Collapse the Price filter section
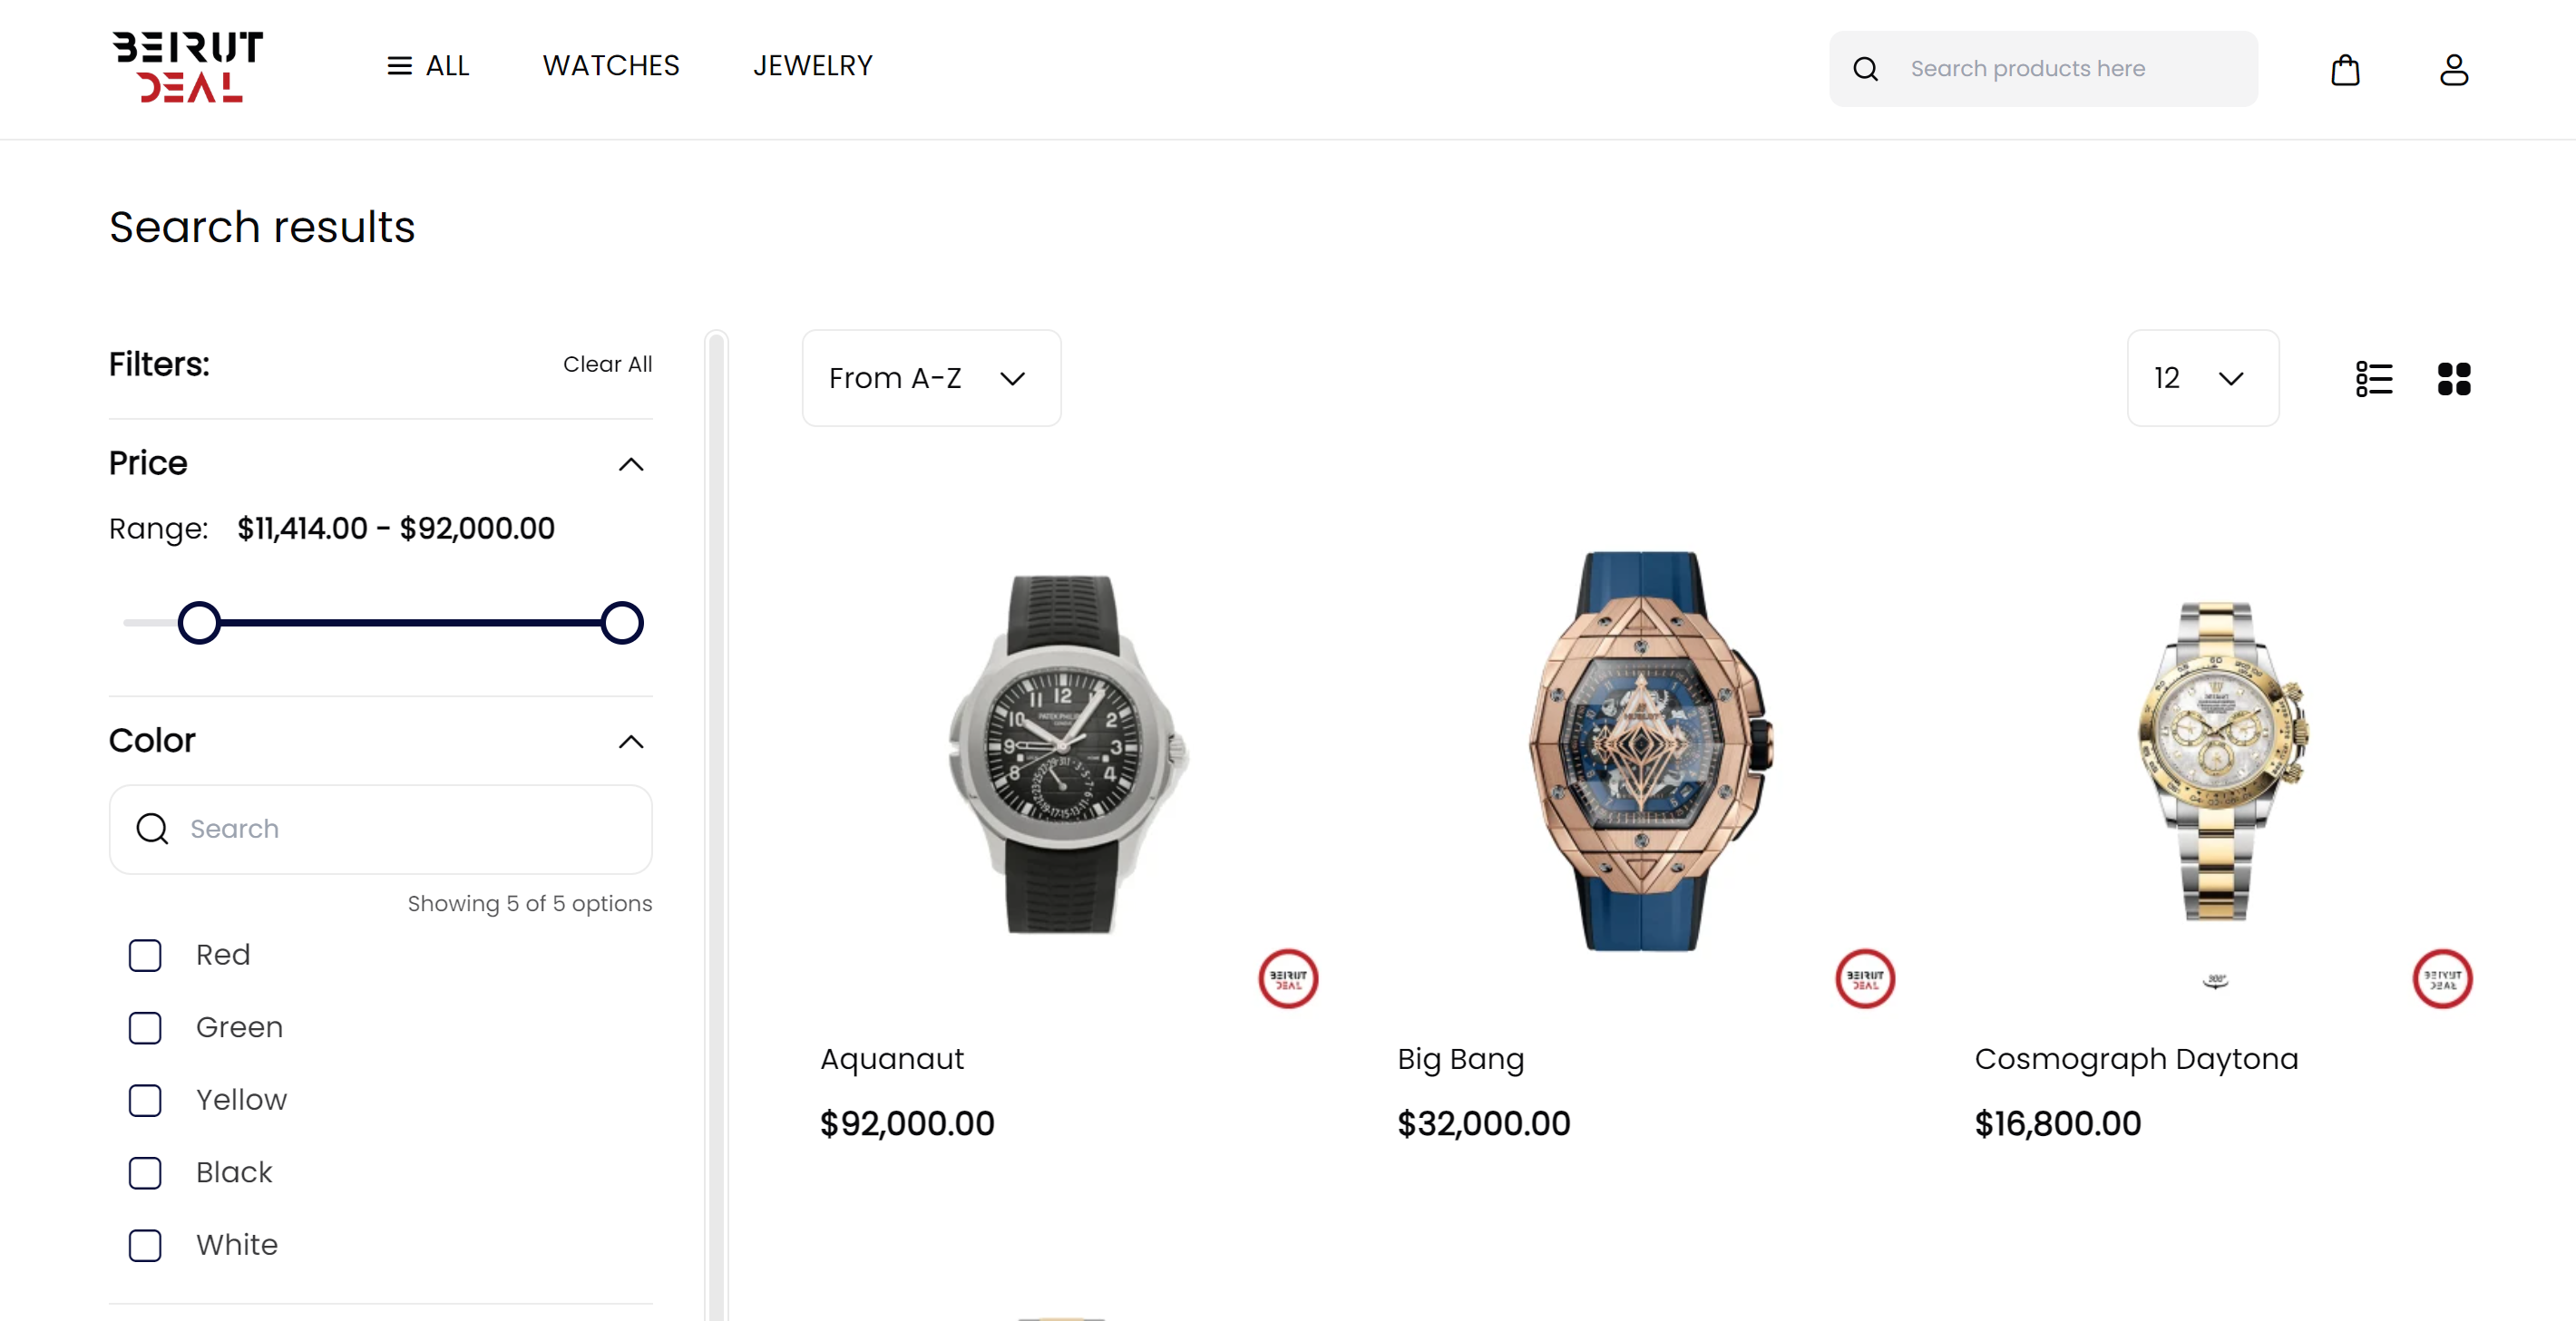 (631, 464)
